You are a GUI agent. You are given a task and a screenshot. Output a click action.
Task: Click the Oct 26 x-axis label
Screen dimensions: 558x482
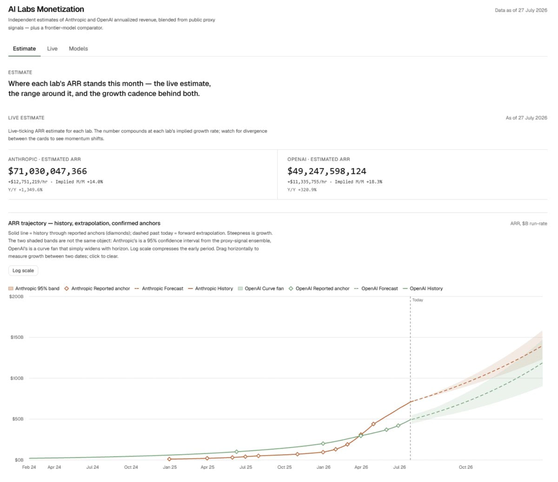pyautogui.click(x=465, y=467)
